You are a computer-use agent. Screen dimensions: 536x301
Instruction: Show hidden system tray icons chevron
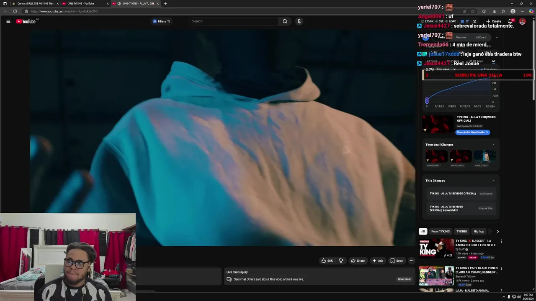(504, 297)
